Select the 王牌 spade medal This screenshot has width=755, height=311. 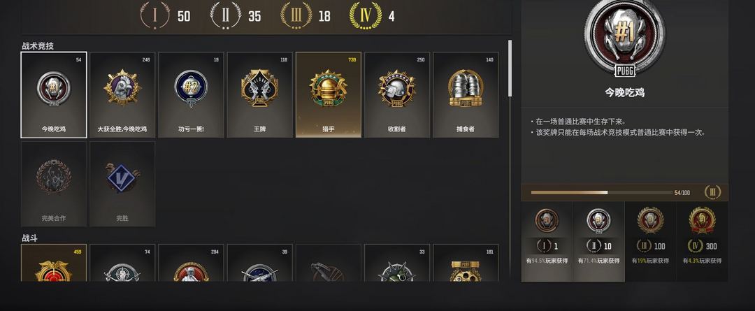(259, 95)
